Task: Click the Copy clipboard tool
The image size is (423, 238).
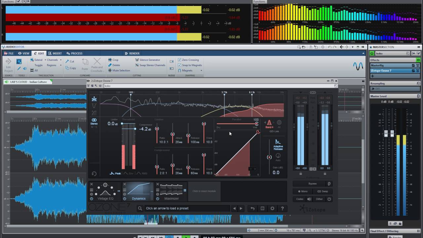Action: click(71, 68)
